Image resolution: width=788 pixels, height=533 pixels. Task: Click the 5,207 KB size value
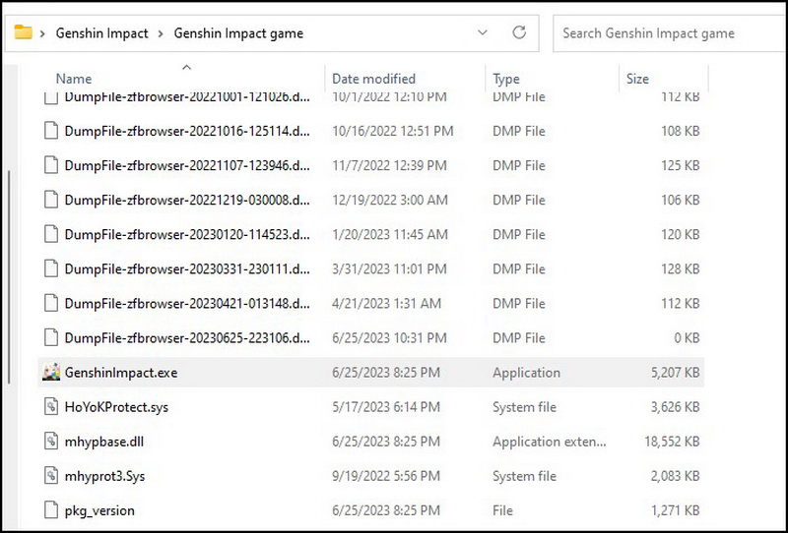click(x=676, y=373)
